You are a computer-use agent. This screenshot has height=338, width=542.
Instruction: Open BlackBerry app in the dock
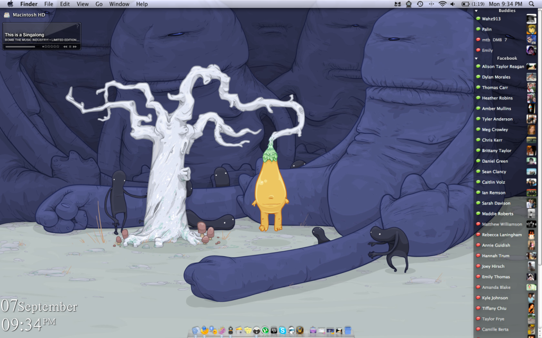(274, 331)
